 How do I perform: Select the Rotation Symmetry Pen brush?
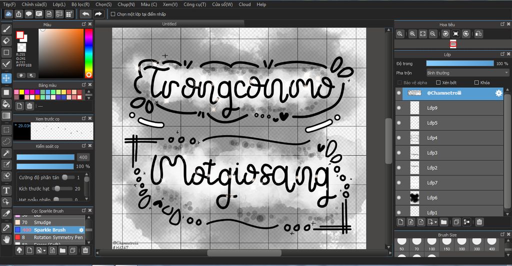pos(49,238)
